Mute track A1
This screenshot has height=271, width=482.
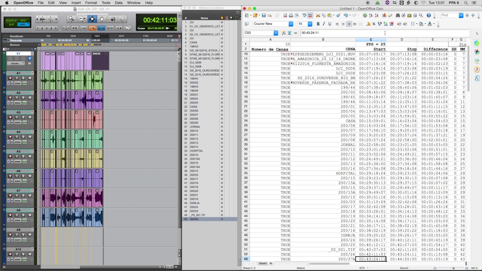30,78
